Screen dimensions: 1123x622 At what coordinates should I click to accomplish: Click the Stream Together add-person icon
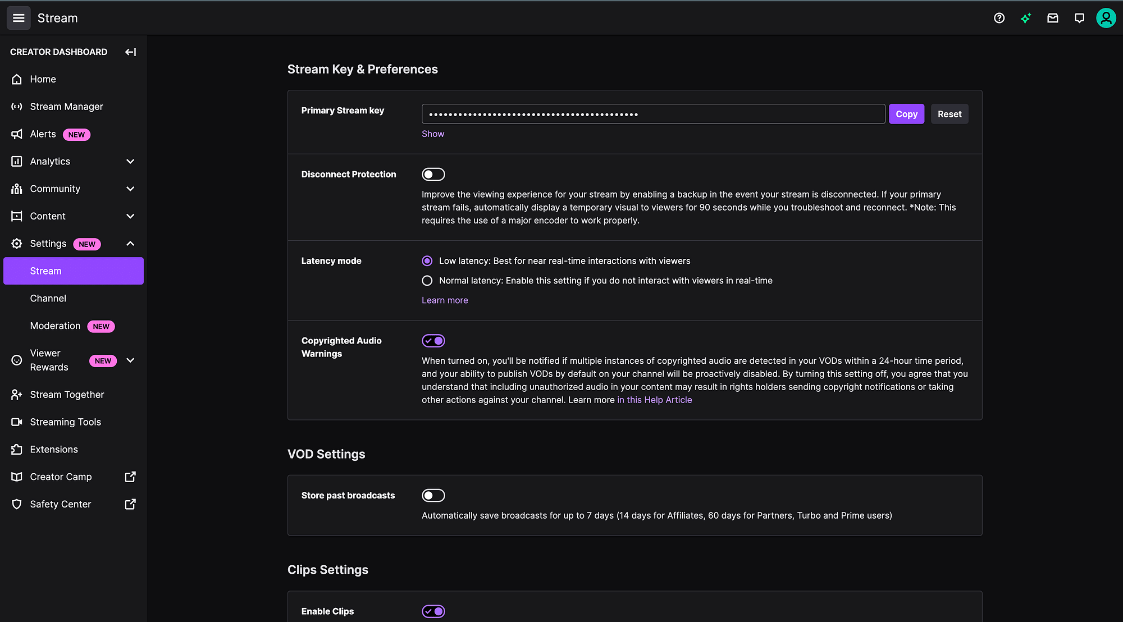(x=17, y=395)
